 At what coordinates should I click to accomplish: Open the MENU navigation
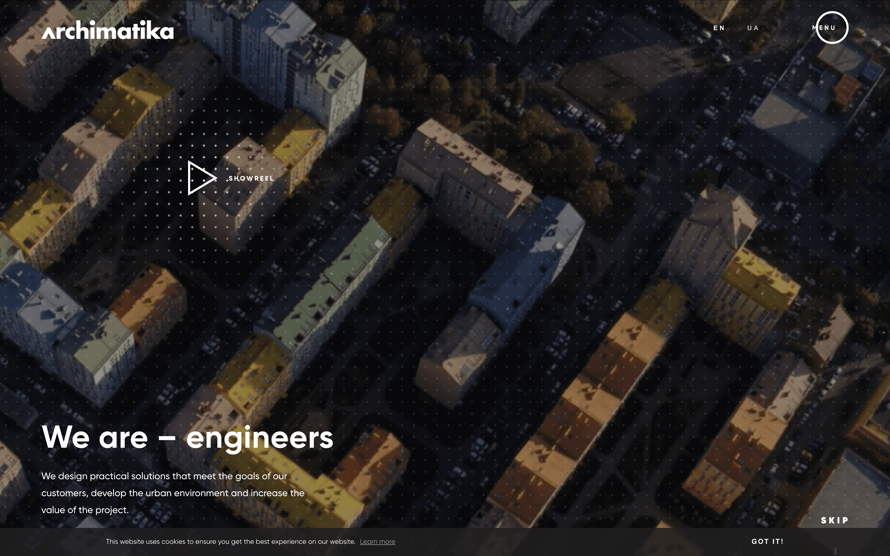824,28
